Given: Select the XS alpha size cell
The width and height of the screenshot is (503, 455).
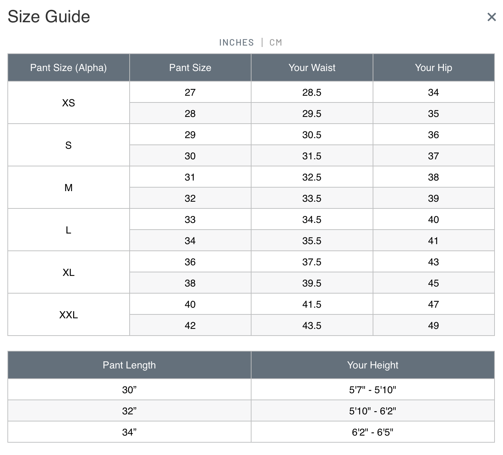Looking at the screenshot, I should click(x=69, y=103).
